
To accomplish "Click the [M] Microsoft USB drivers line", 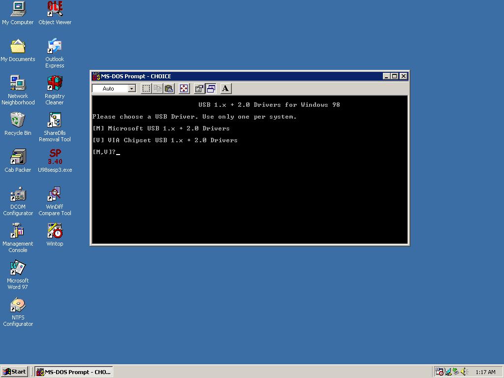I will 161,128.
